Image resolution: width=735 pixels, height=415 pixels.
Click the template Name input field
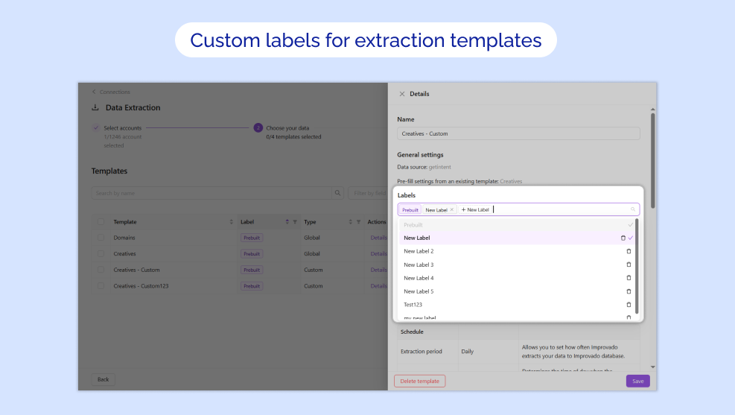[x=518, y=134]
